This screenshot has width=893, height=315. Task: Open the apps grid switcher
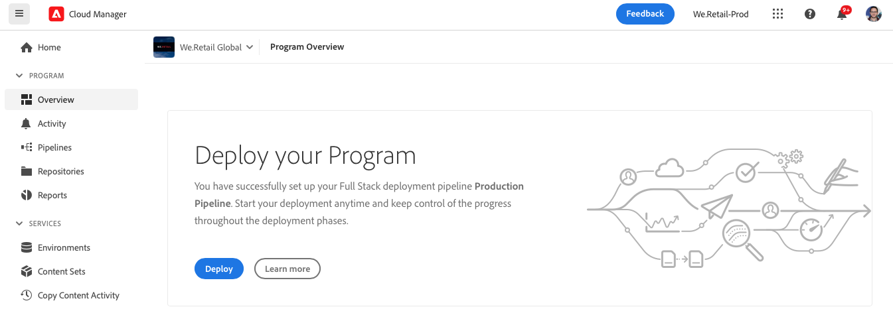(777, 14)
